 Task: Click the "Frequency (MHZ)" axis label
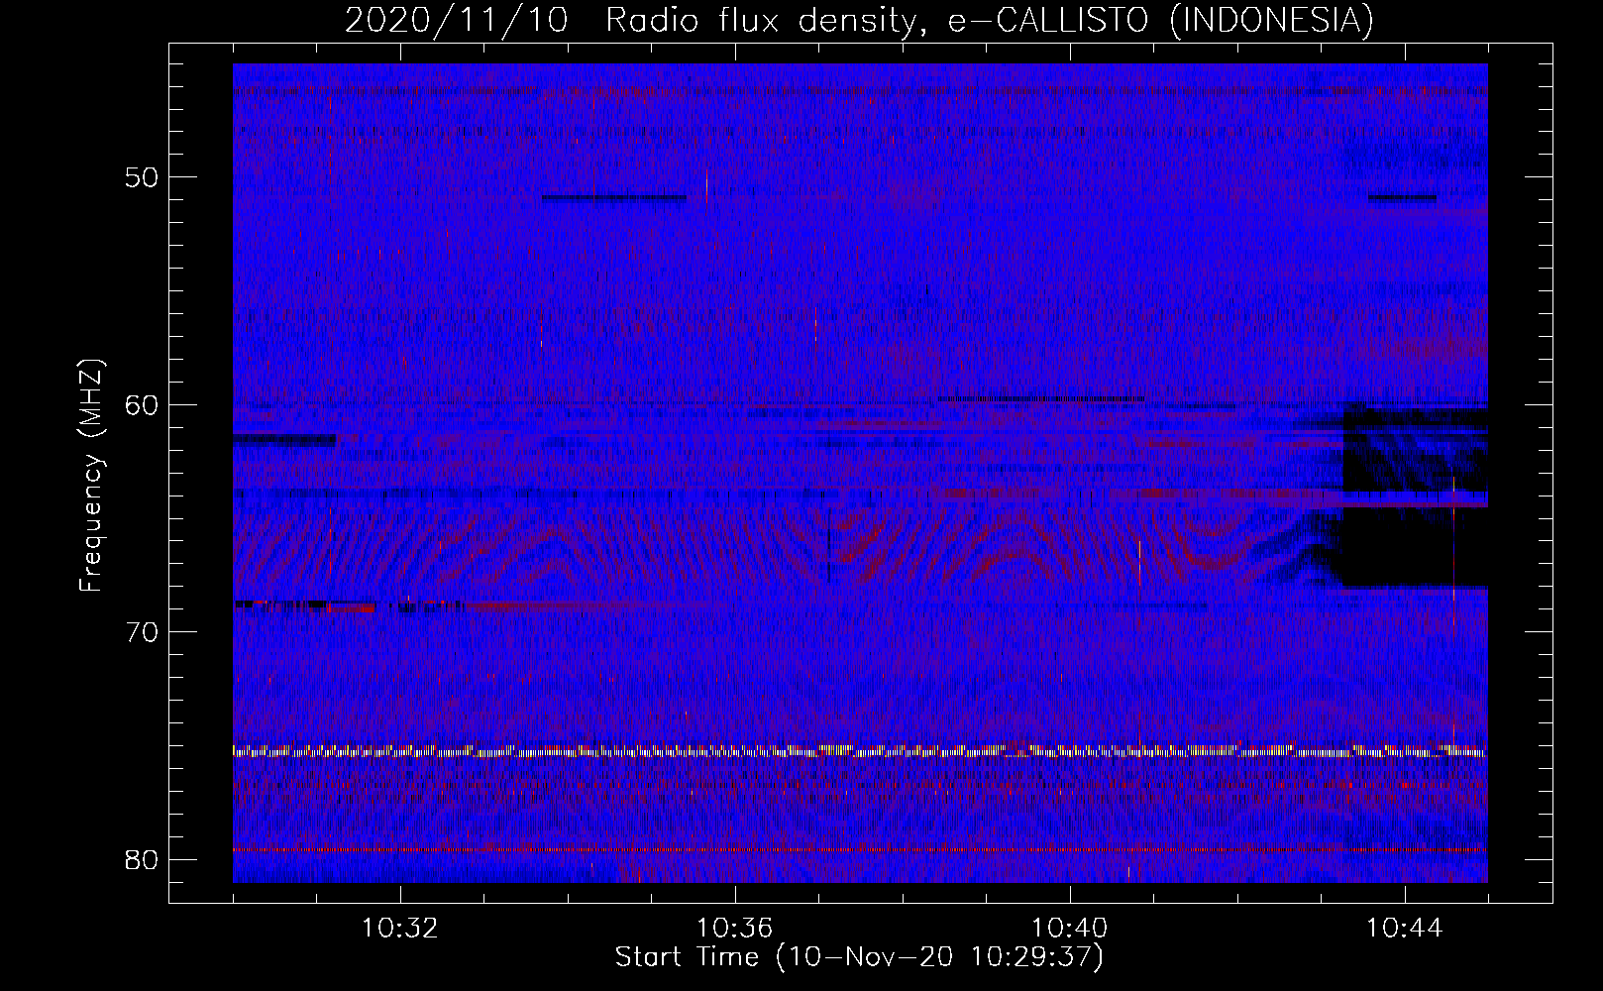[91, 476]
